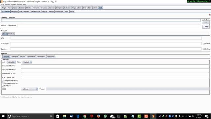
Task: Launch Firefox from the taskbar
Action: [x=98, y=116]
